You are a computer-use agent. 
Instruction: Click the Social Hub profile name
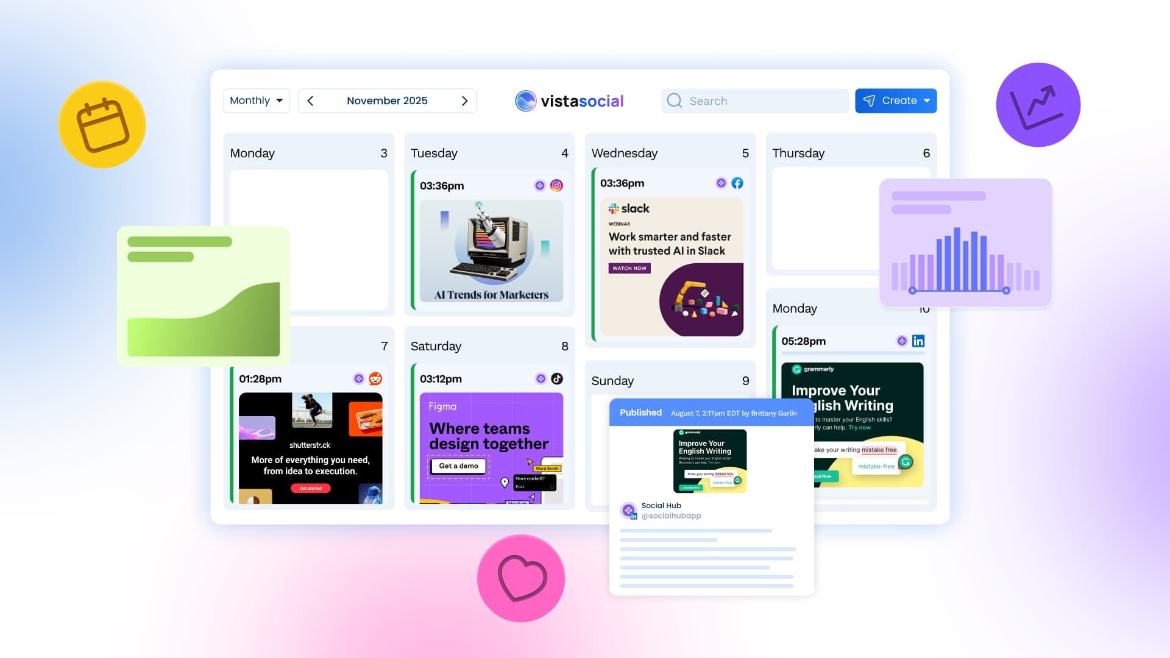[x=661, y=505]
